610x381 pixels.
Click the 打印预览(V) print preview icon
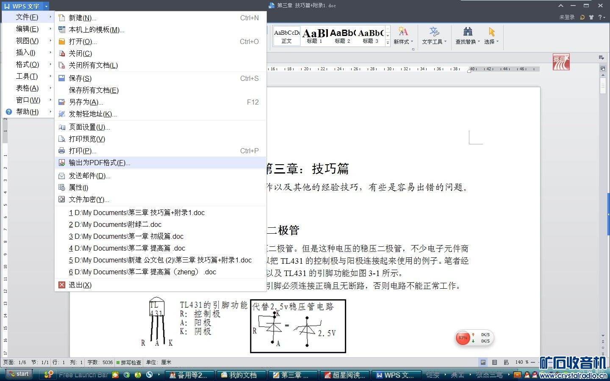tap(61, 138)
